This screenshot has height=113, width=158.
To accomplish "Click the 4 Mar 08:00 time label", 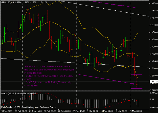I will pos(107,111).
